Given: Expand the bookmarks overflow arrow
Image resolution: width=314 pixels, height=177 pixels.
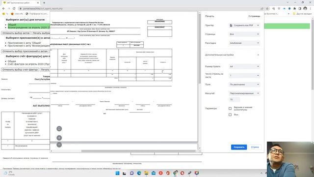Looking at the screenshot, I should point(288,14).
